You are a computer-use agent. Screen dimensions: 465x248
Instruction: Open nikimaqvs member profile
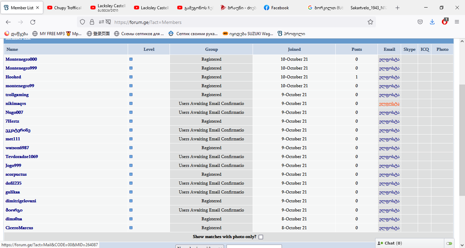[16, 104]
